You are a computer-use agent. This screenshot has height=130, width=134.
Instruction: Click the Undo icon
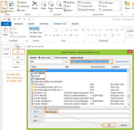[x=14, y=19]
